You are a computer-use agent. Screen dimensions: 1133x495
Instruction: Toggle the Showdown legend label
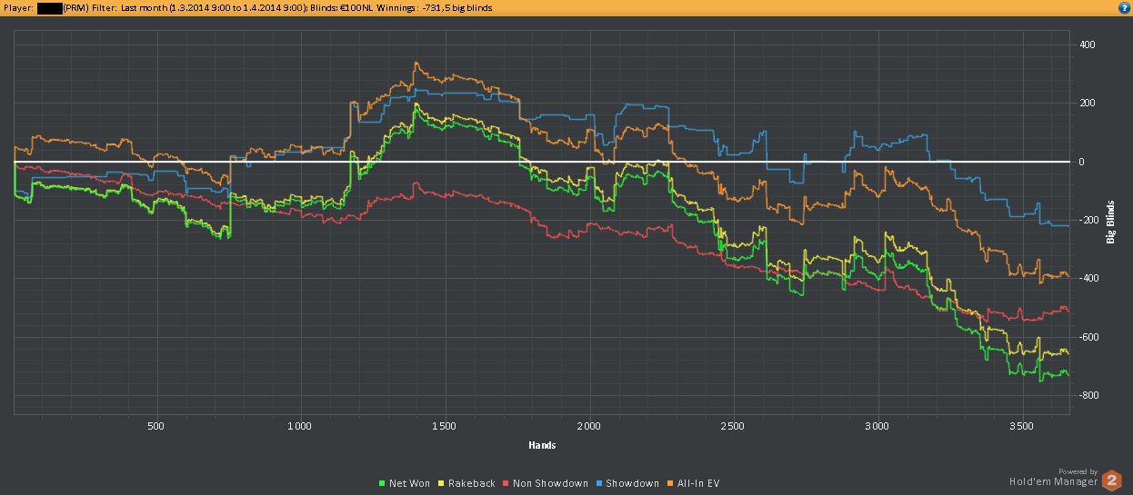coord(632,484)
